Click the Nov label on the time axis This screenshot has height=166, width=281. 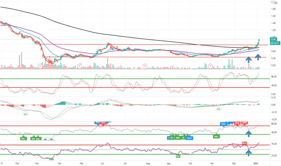tap(212, 164)
